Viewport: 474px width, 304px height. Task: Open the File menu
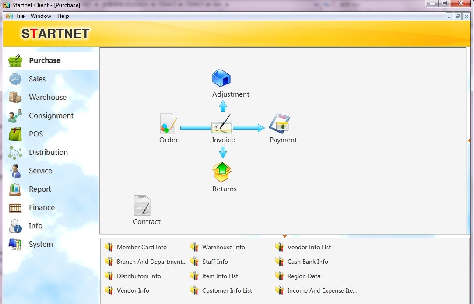tap(20, 16)
